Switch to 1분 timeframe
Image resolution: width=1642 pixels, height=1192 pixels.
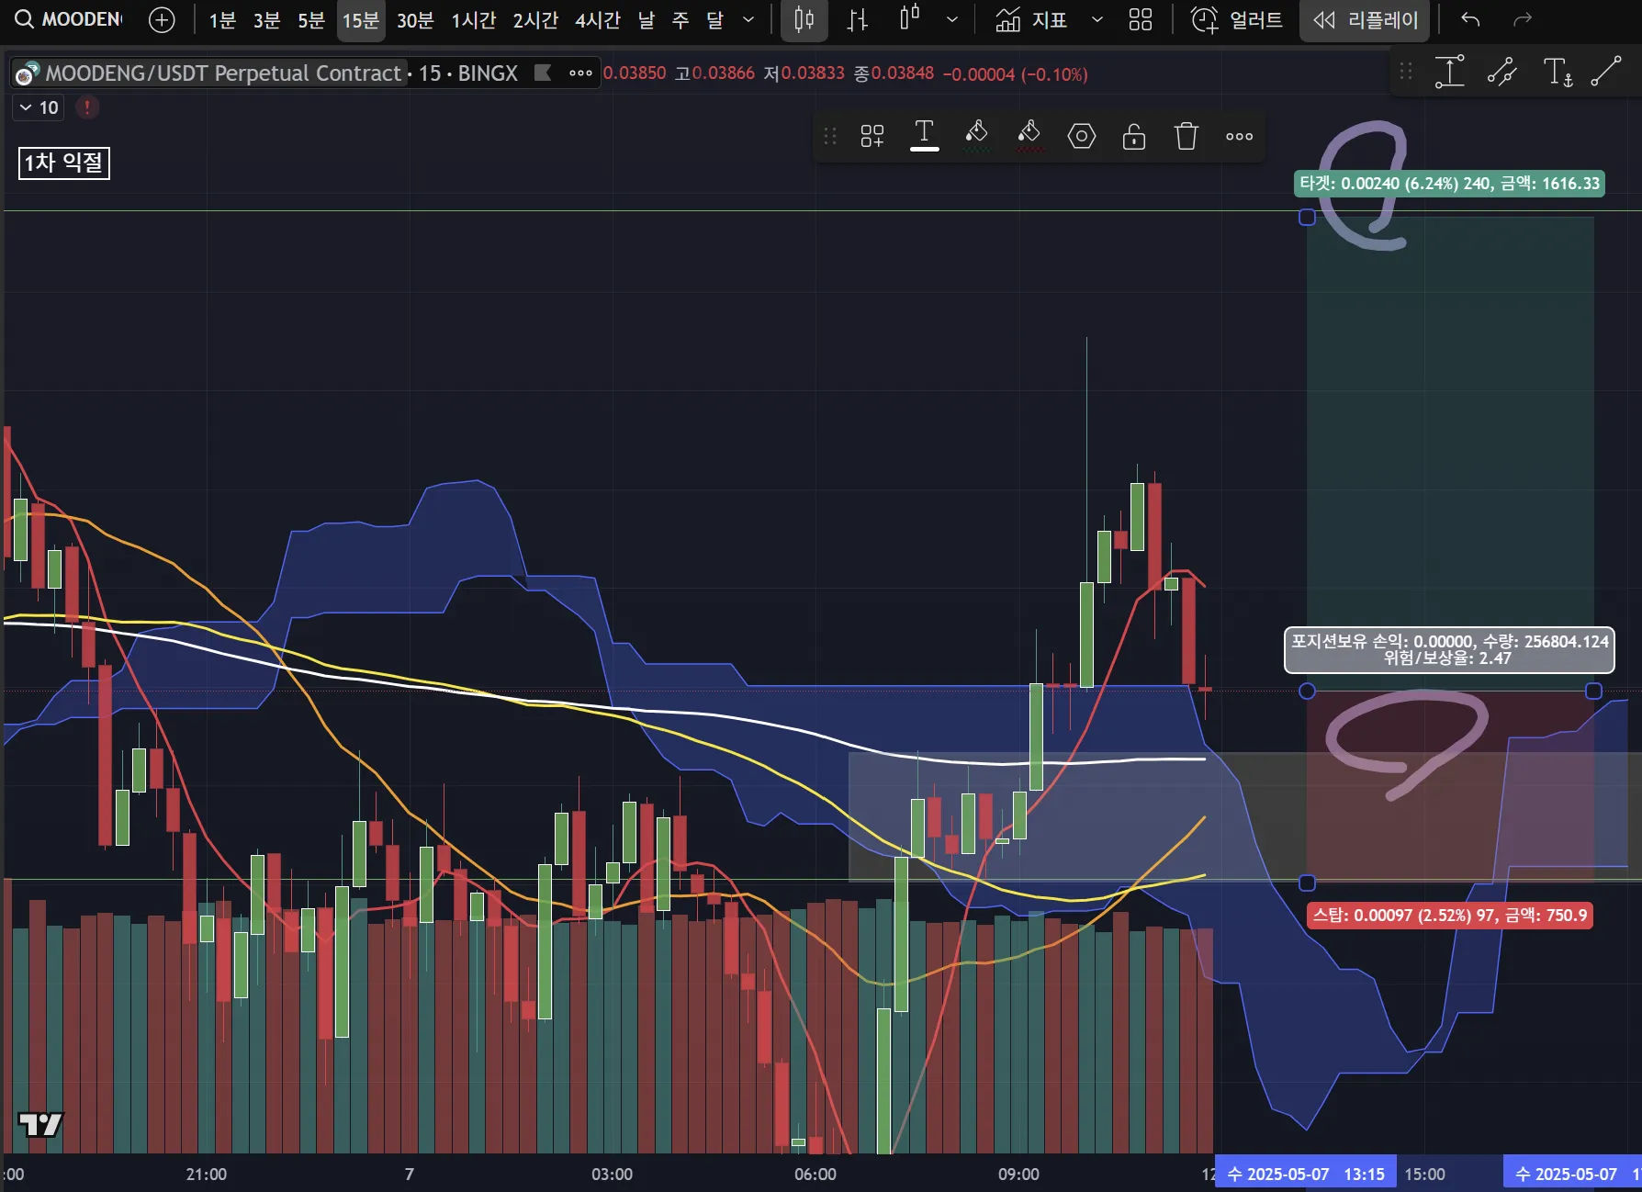click(x=222, y=20)
